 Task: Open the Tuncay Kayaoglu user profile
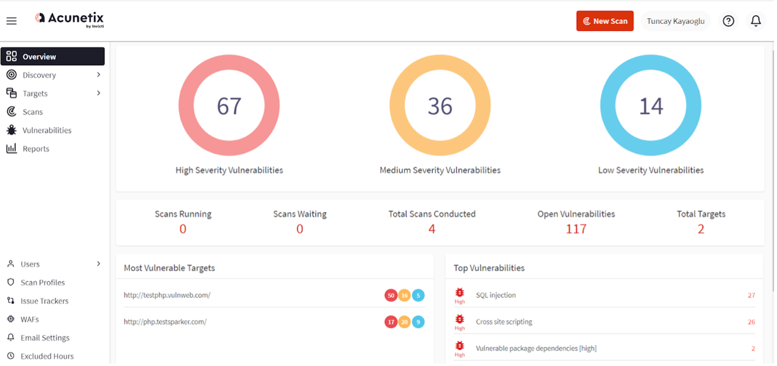pyautogui.click(x=675, y=21)
